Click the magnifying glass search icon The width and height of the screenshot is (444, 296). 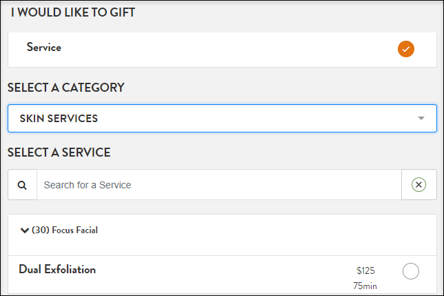tap(22, 185)
